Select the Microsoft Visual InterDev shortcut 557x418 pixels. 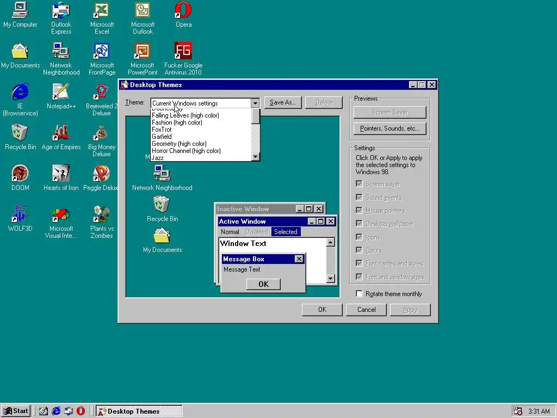(61, 222)
